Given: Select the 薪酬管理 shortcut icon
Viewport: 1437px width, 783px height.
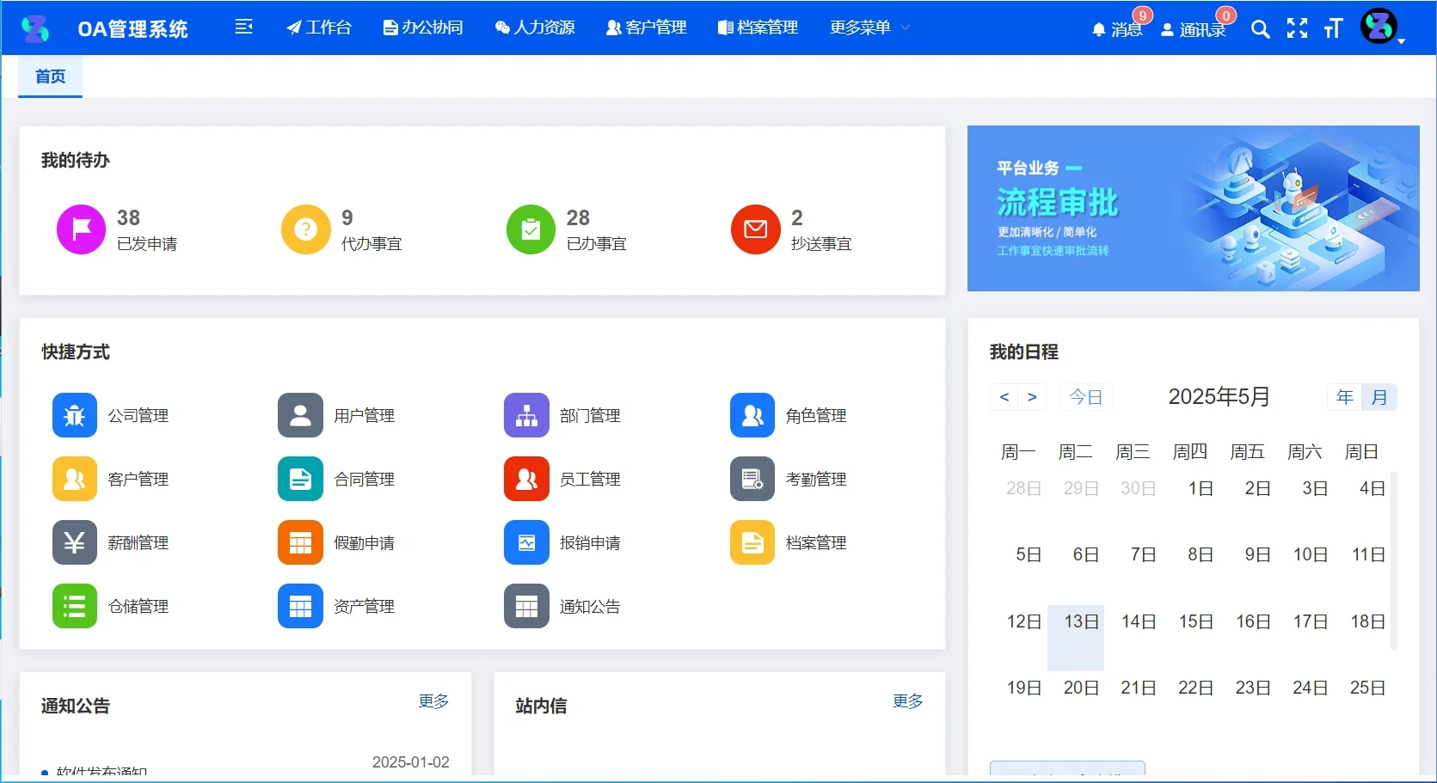Looking at the screenshot, I should (74, 542).
